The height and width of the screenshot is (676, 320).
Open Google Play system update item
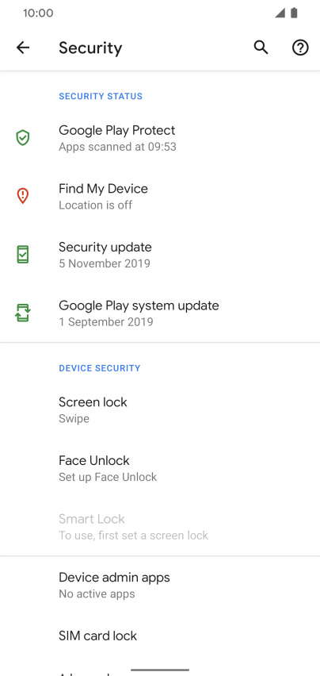(x=160, y=313)
